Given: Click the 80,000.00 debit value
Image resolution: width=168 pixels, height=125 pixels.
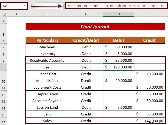Looking at the screenshot, I should click(119, 47).
